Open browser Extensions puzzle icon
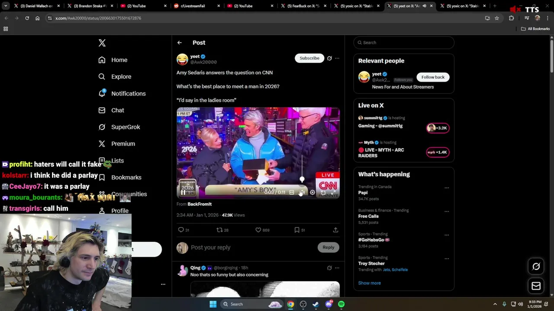The height and width of the screenshot is (311, 554). [512, 18]
